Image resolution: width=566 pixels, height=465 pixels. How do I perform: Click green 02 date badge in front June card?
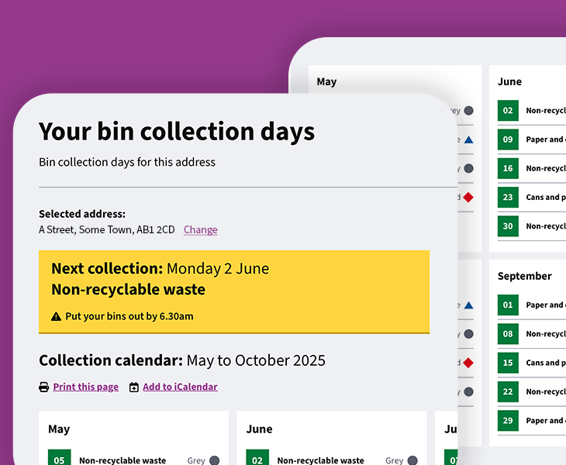257,457
